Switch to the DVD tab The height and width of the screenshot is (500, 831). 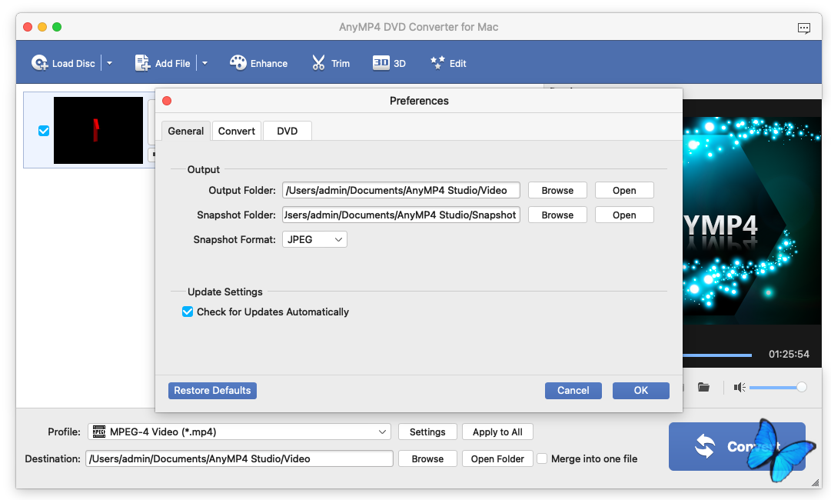(x=287, y=131)
